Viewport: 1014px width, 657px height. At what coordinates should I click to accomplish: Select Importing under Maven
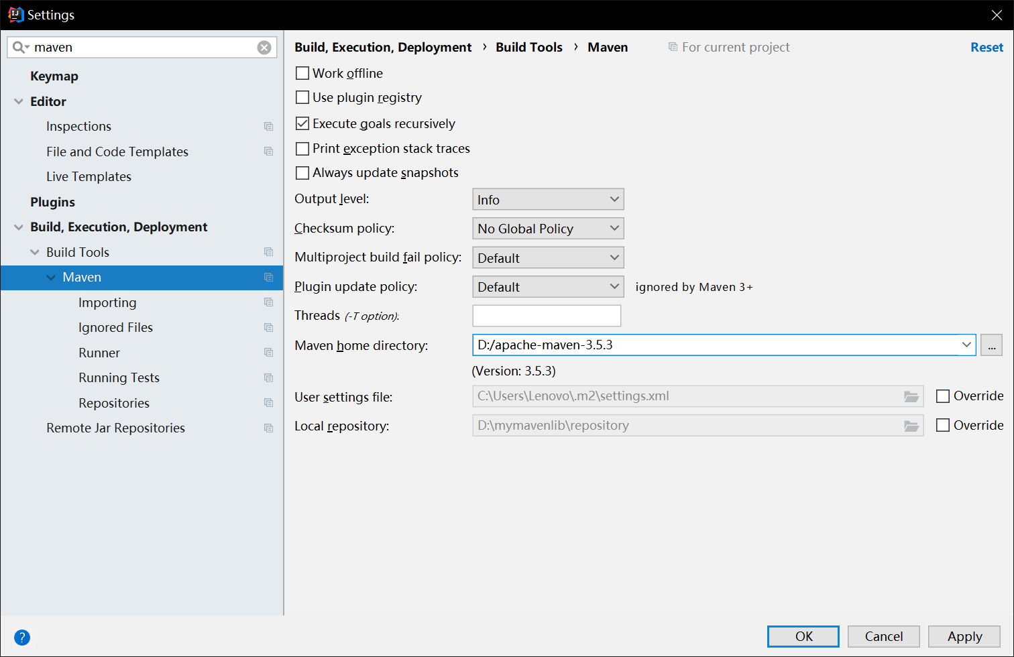(x=107, y=302)
